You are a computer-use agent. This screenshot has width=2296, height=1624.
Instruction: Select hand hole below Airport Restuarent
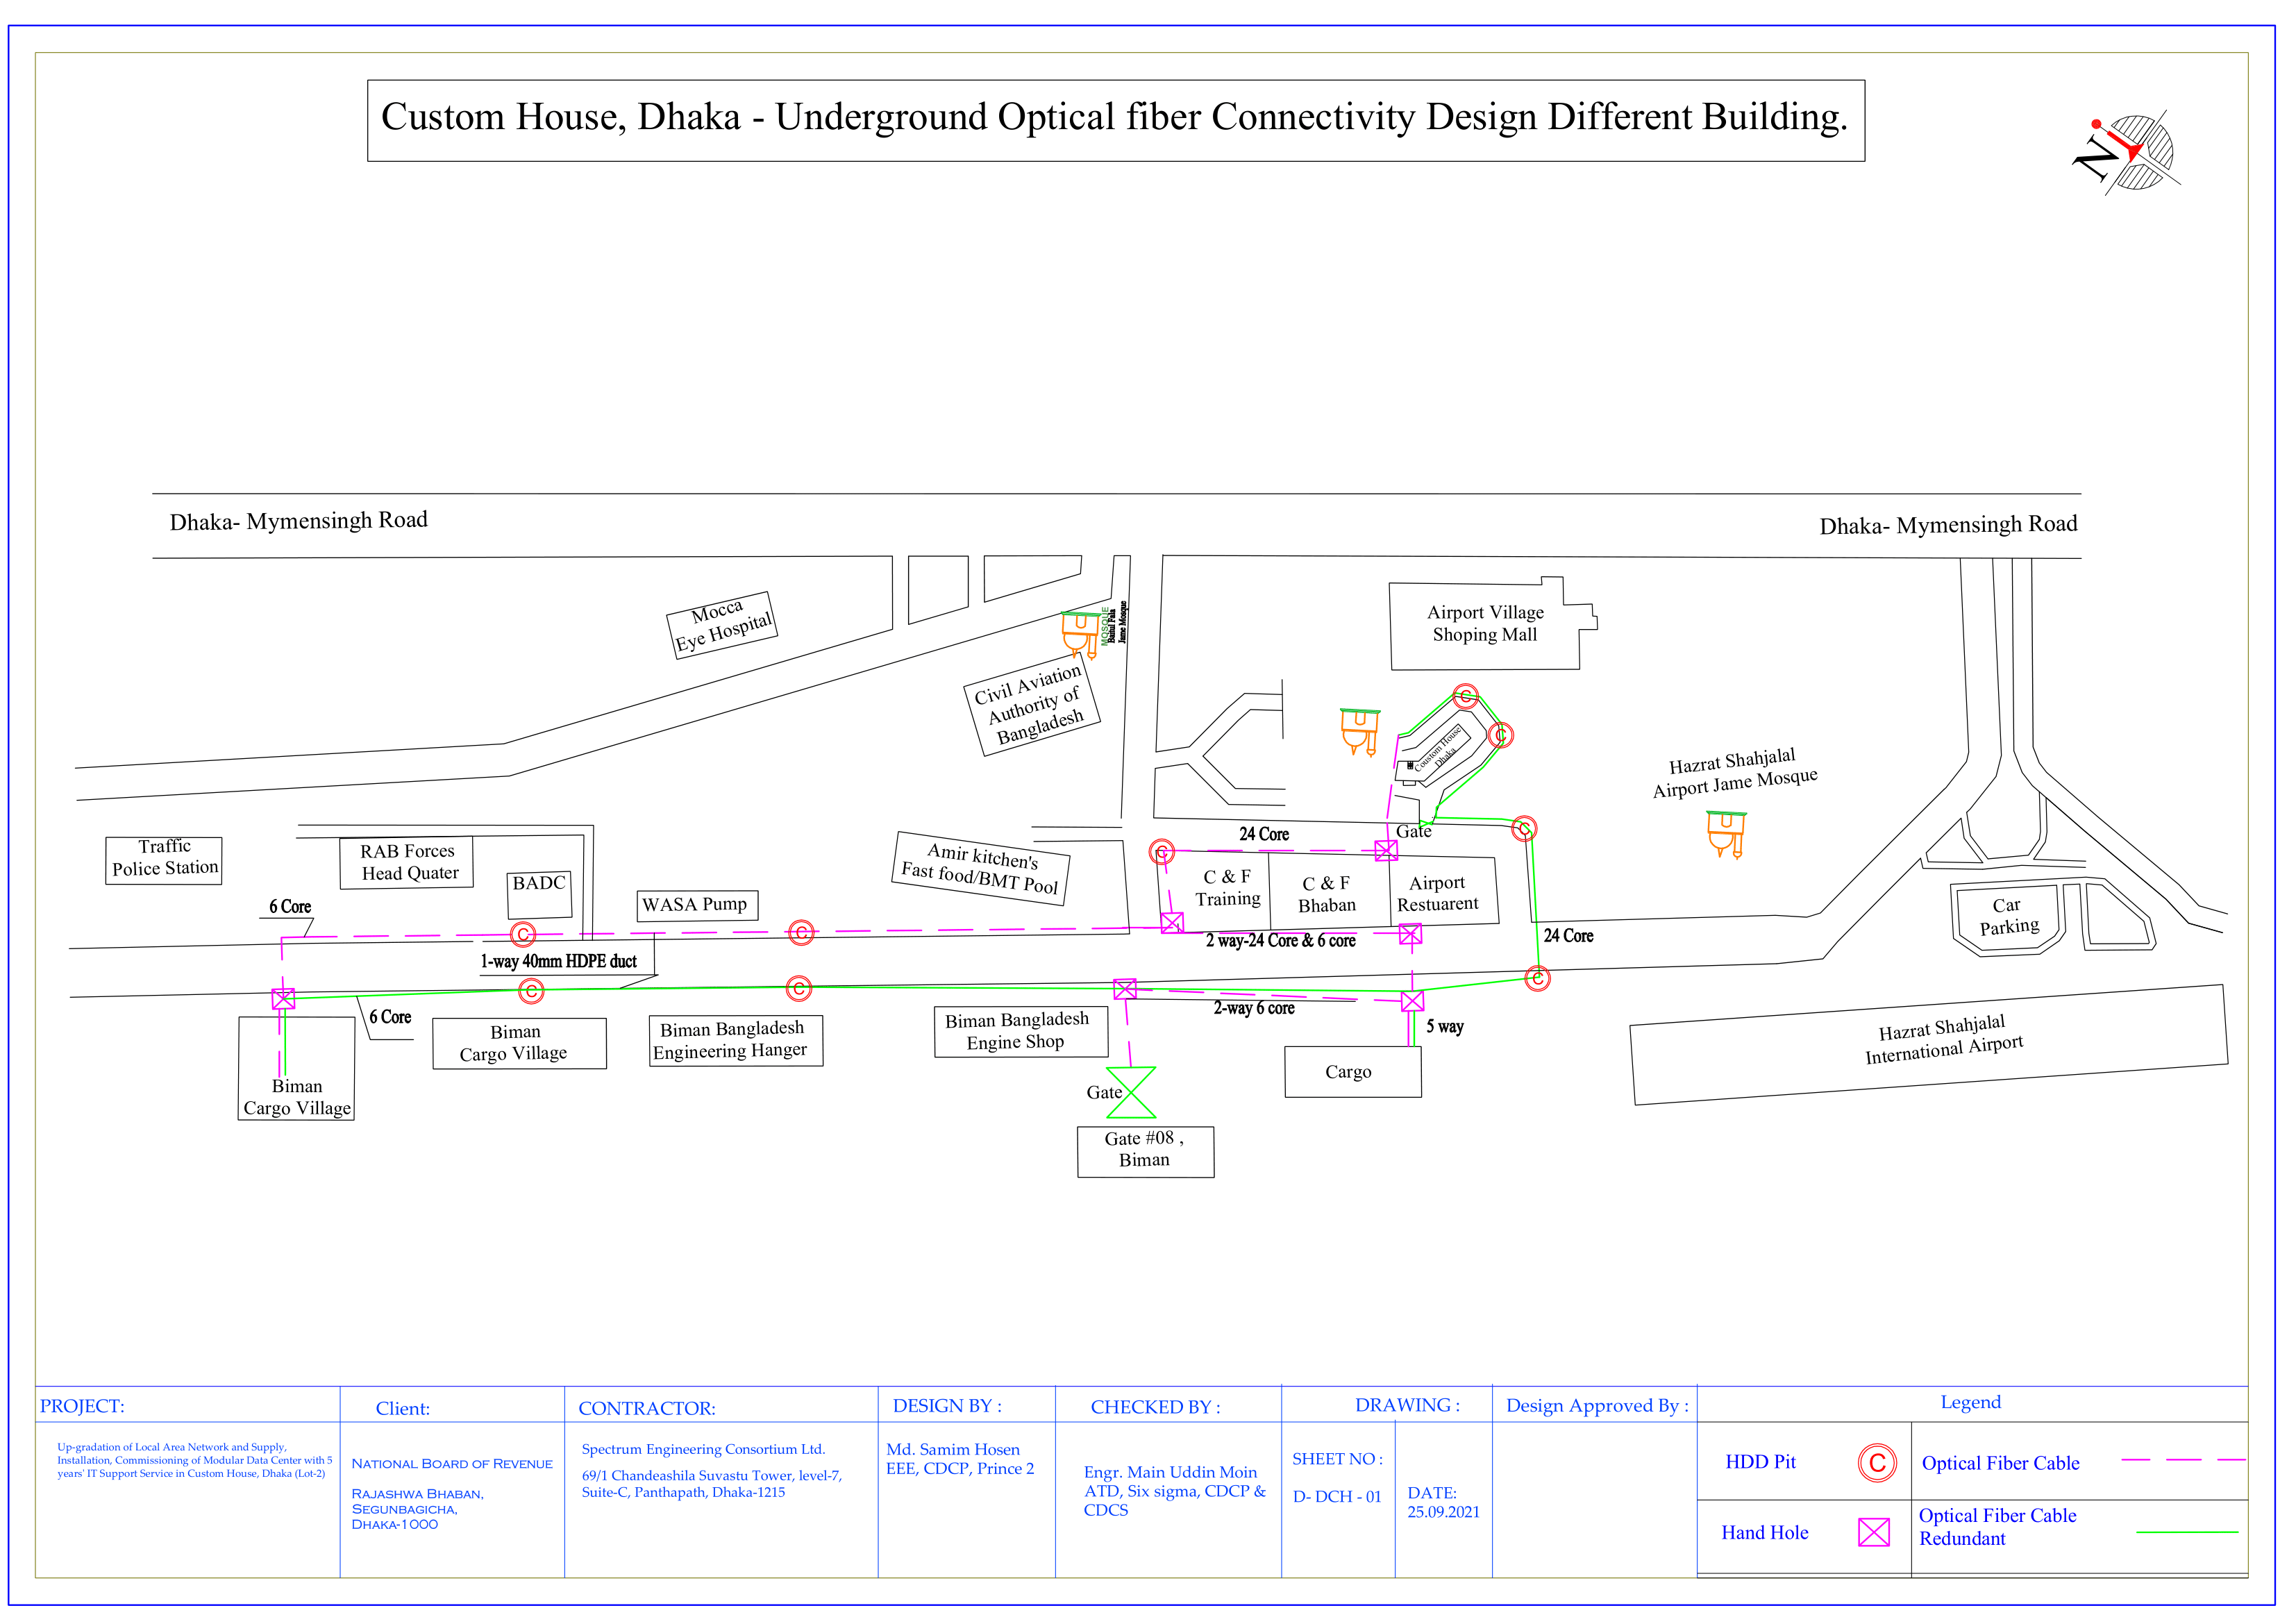pyautogui.click(x=1410, y=934)
